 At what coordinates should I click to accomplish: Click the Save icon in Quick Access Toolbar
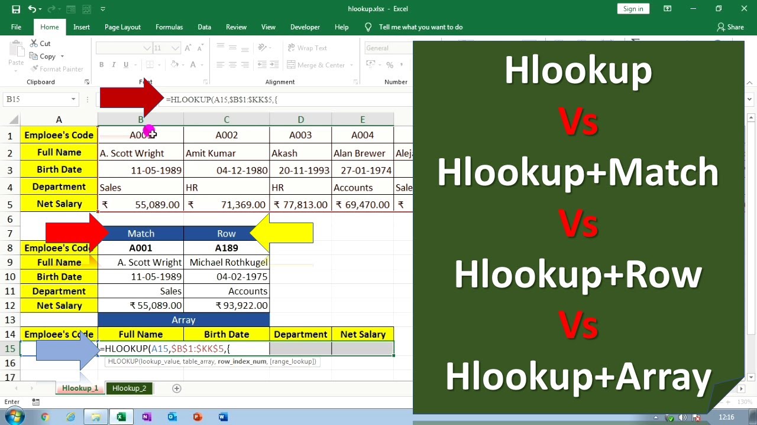tap(16, 9)
